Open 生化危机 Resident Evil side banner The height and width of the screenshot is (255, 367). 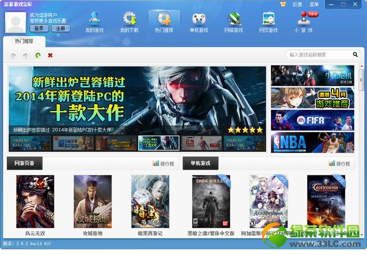(x=312, y=75)
